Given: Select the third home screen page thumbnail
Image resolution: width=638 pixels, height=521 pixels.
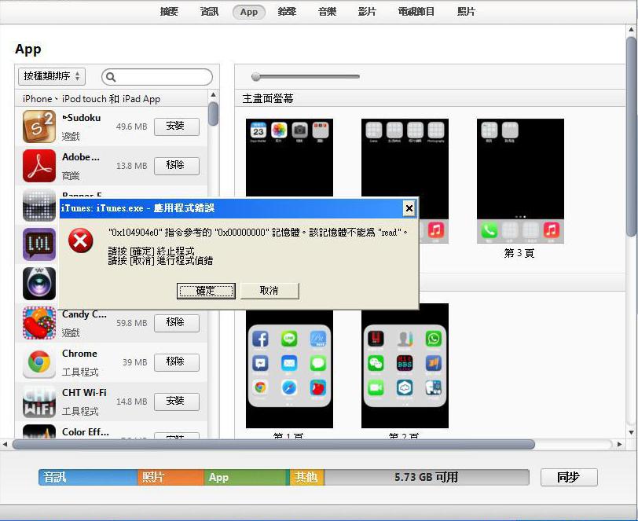Looking at the screenshot, I should (520, 181).
